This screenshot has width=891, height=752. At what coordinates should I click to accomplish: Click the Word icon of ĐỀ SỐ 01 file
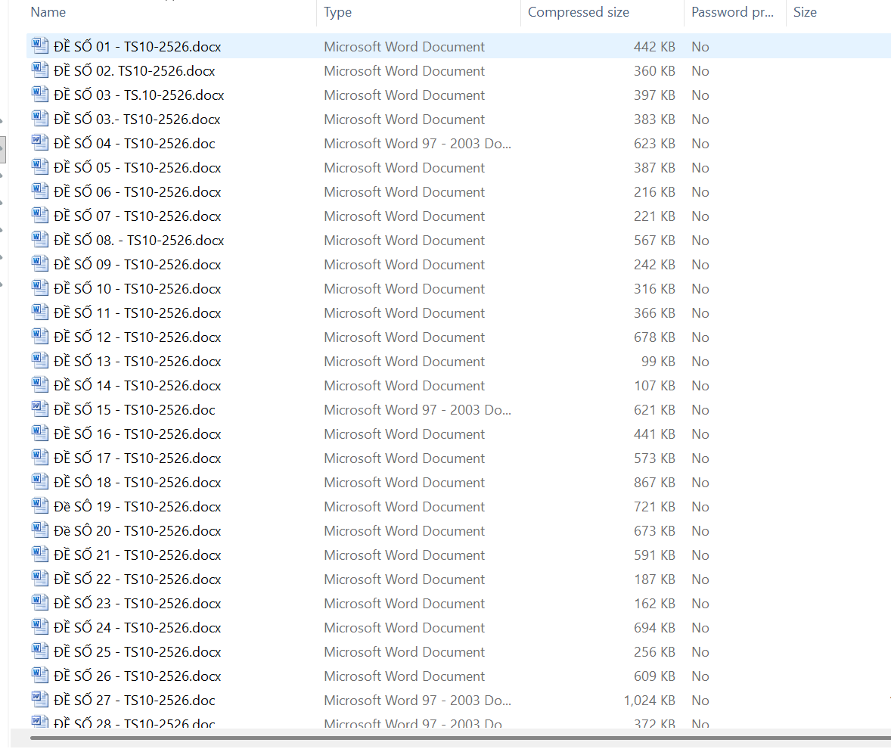click(40, 46)
